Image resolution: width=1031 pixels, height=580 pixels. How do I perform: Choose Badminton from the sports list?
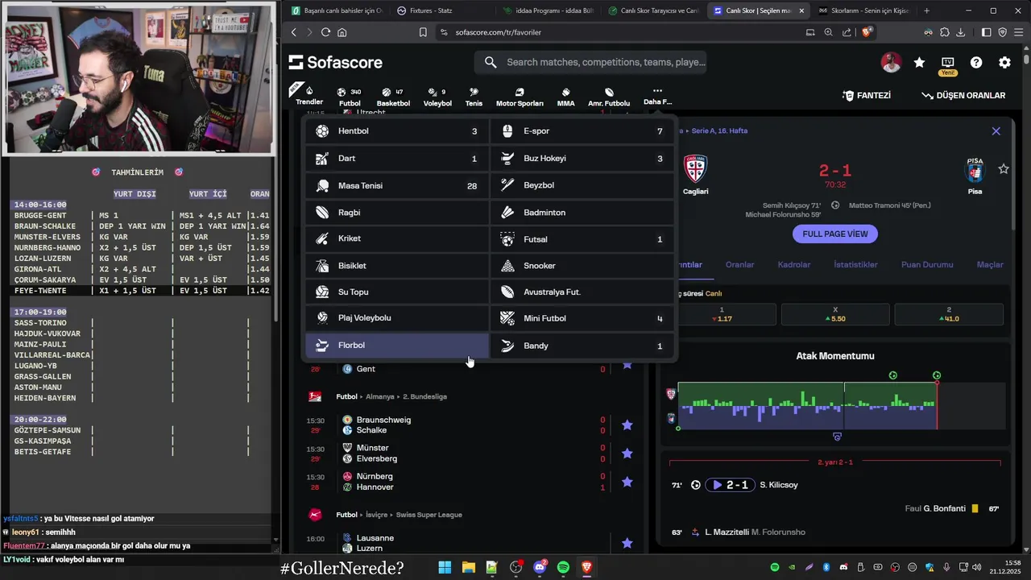pyautogui.click(x=582, y=213)
